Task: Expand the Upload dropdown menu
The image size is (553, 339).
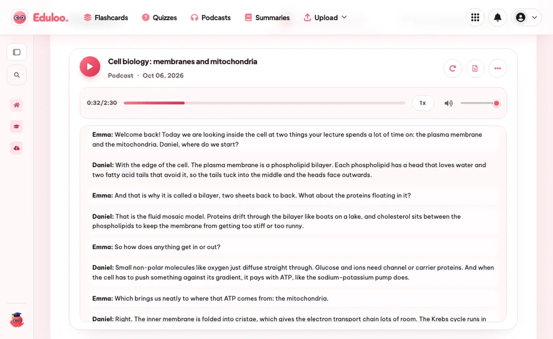Action: click(325, 17)
